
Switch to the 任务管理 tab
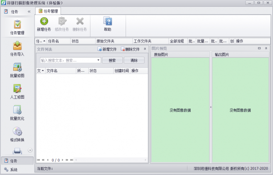point(48,11)
